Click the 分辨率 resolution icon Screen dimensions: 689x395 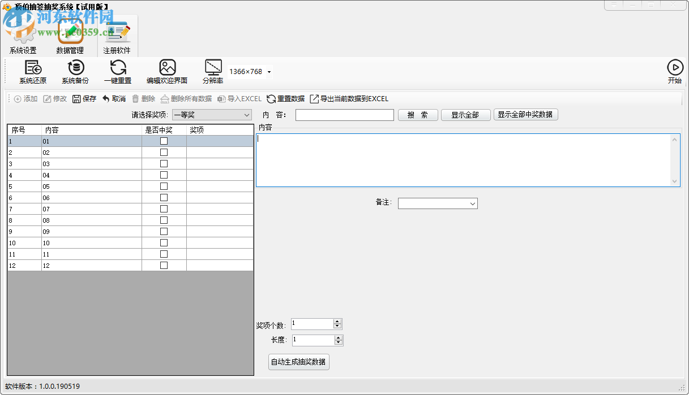click(213, 68)
